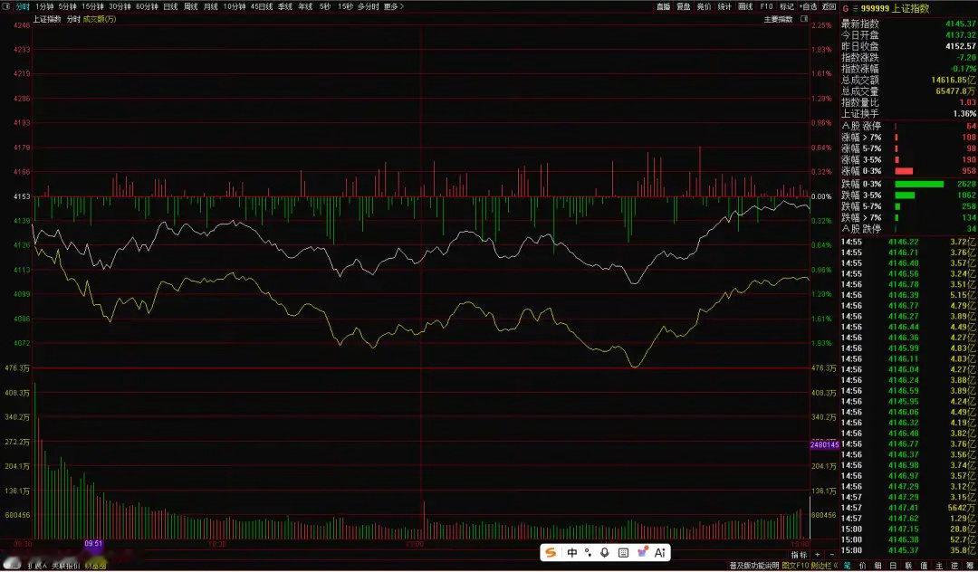The width and height of the screenshot is (978, 572).
Task: Switch to the 60分钟 period tab
Action: [148, 6]
